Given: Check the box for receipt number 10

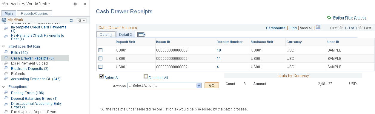Looking at the screenshot, I should tap(100, 50).
